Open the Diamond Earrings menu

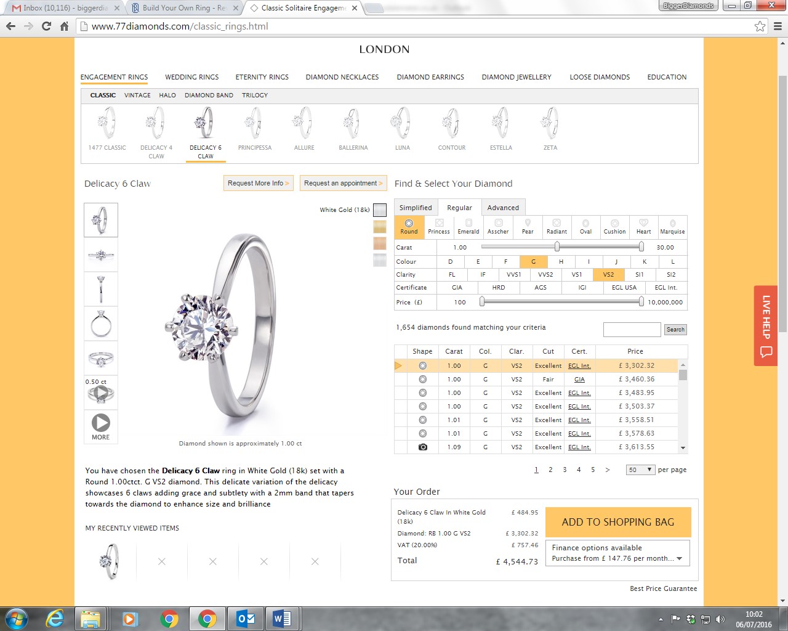point(430,77)
